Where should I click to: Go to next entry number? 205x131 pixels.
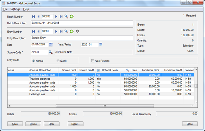pyautogui.click(x=56, y=32)
